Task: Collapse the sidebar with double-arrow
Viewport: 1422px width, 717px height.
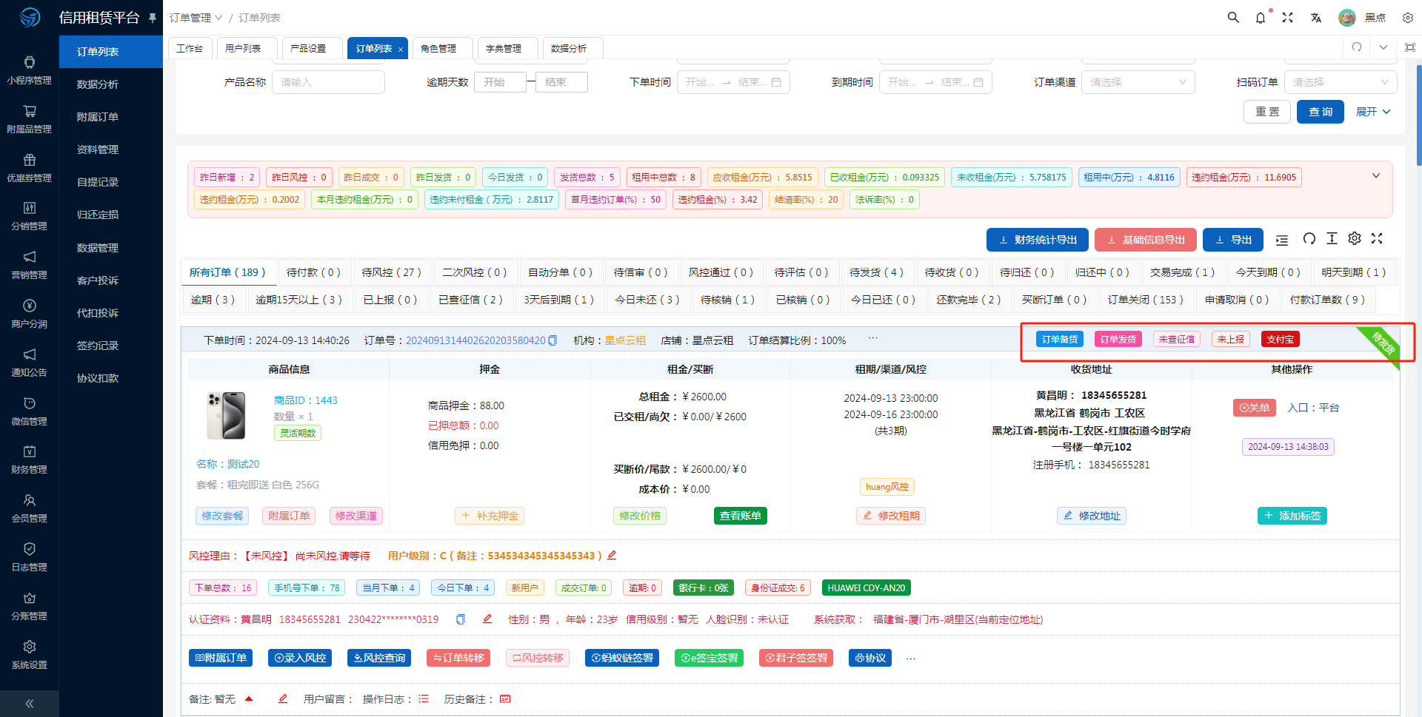Action: (x=30, y=704)
